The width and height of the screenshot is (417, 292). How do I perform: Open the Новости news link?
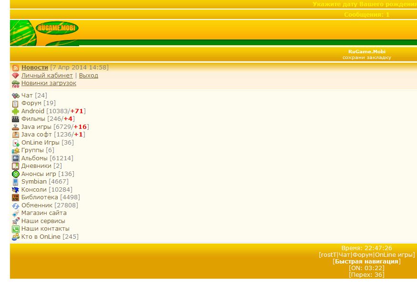35,68
